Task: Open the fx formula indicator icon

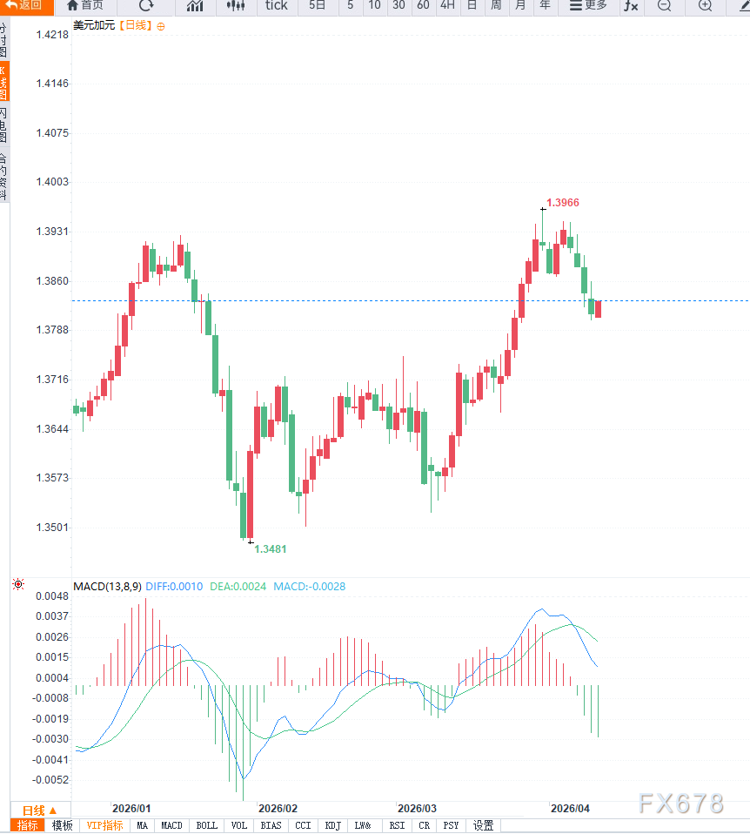Action: [631, 5]
